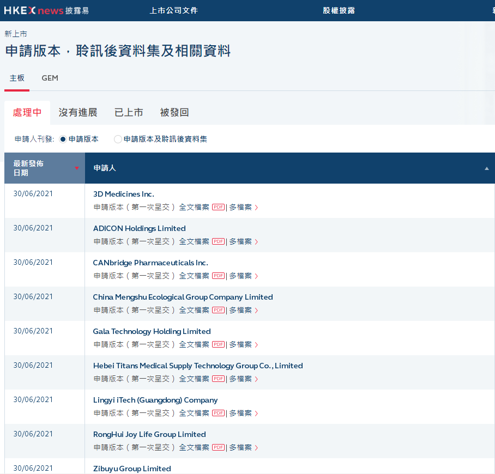Click PDF icon for China Mengshu Ecological Group
The height and width of the screenshot is (474, 495).
click(x=218, y=310)
